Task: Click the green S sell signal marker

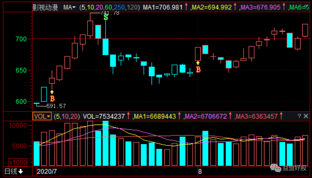Action: coord(105,18)
